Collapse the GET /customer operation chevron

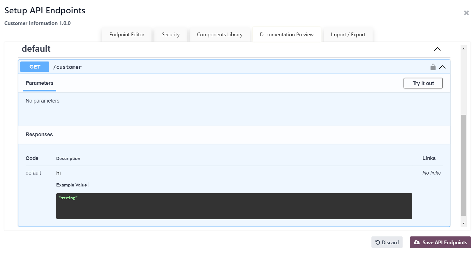442,67
